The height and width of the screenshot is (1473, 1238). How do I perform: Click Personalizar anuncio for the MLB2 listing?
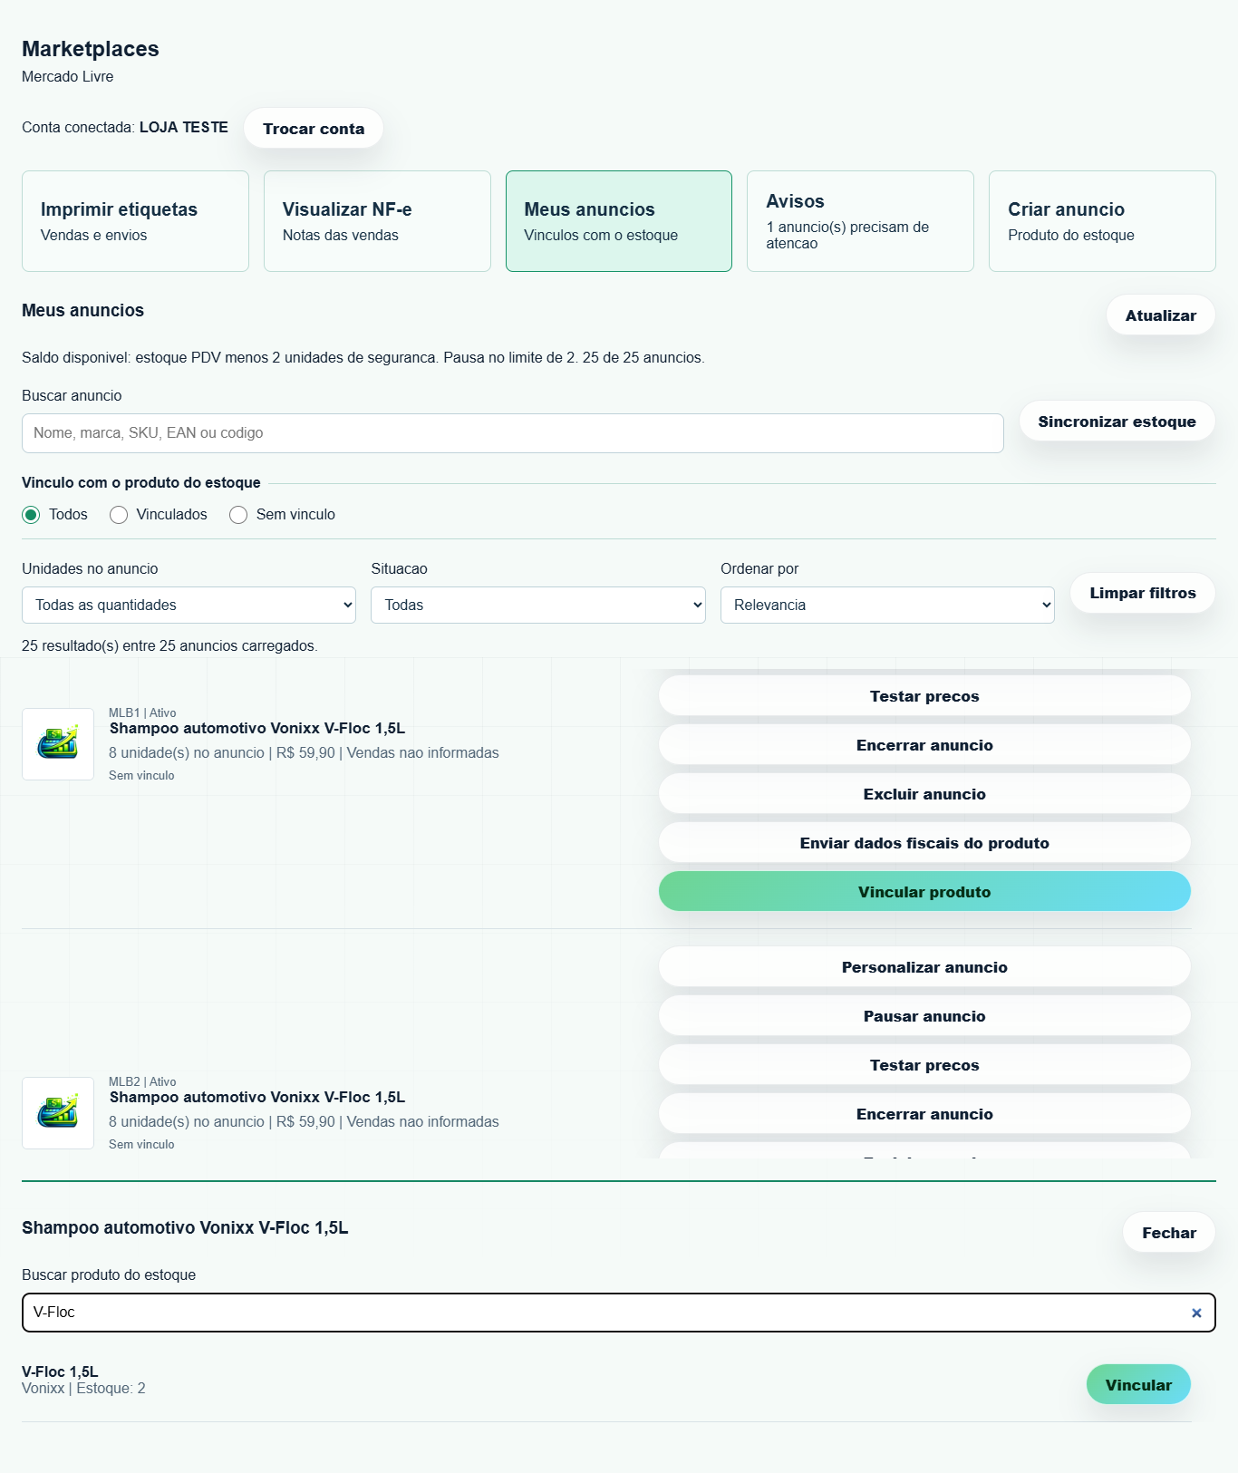tap(924, 967)
